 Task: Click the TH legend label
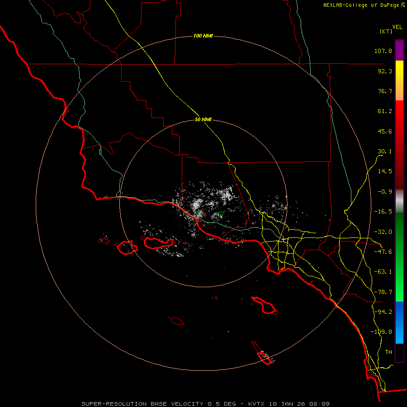pos(388,352)
